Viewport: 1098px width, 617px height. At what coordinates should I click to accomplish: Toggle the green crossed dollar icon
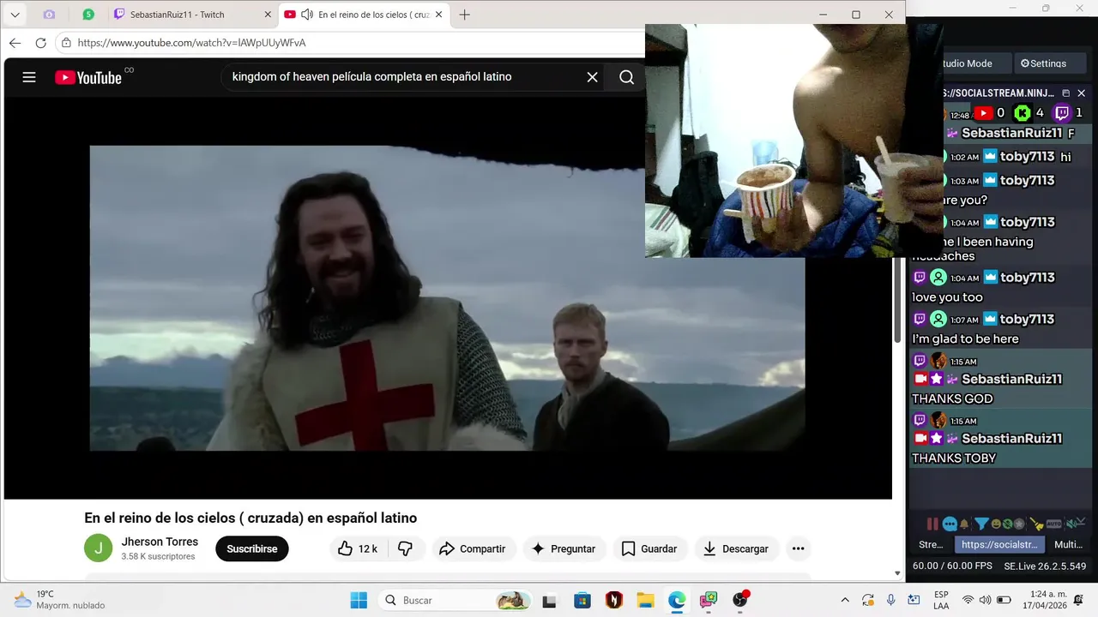(1007, 524)
